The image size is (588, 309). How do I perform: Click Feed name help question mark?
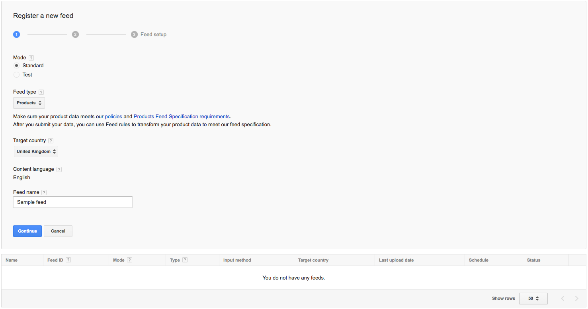(44, 192)
